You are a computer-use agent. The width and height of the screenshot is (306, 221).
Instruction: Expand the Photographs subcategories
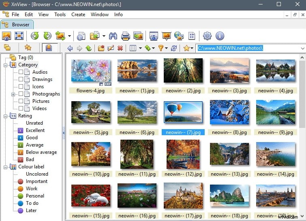click(13, 95)
